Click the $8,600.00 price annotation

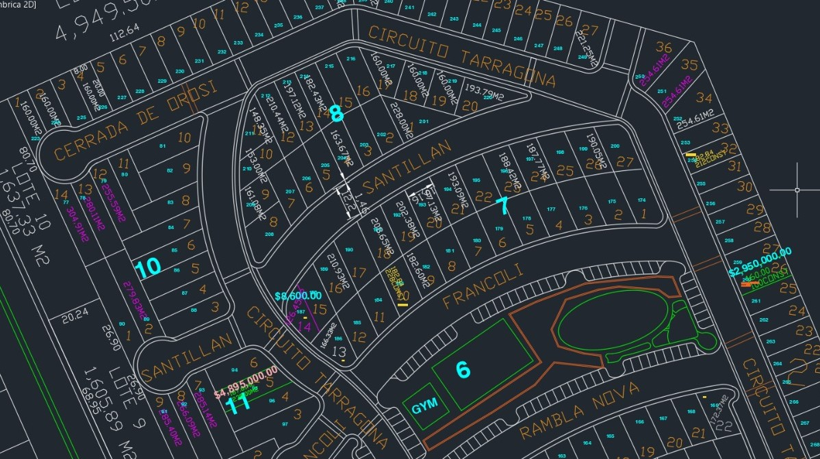[x=298, y=296]
